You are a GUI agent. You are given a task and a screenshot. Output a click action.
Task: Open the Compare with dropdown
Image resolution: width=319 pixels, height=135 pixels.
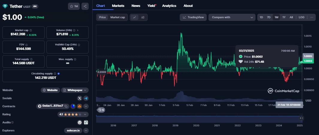point(232,17)
